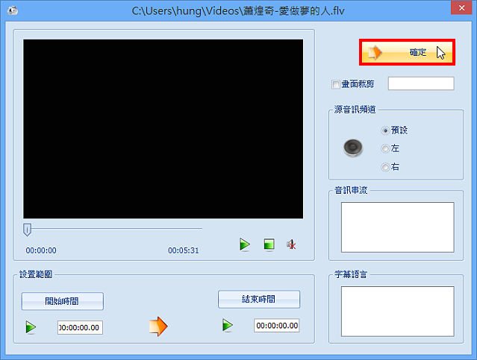Screen dimensions: 477x360
Task: Stop the video preview
Action: (269, 244)
